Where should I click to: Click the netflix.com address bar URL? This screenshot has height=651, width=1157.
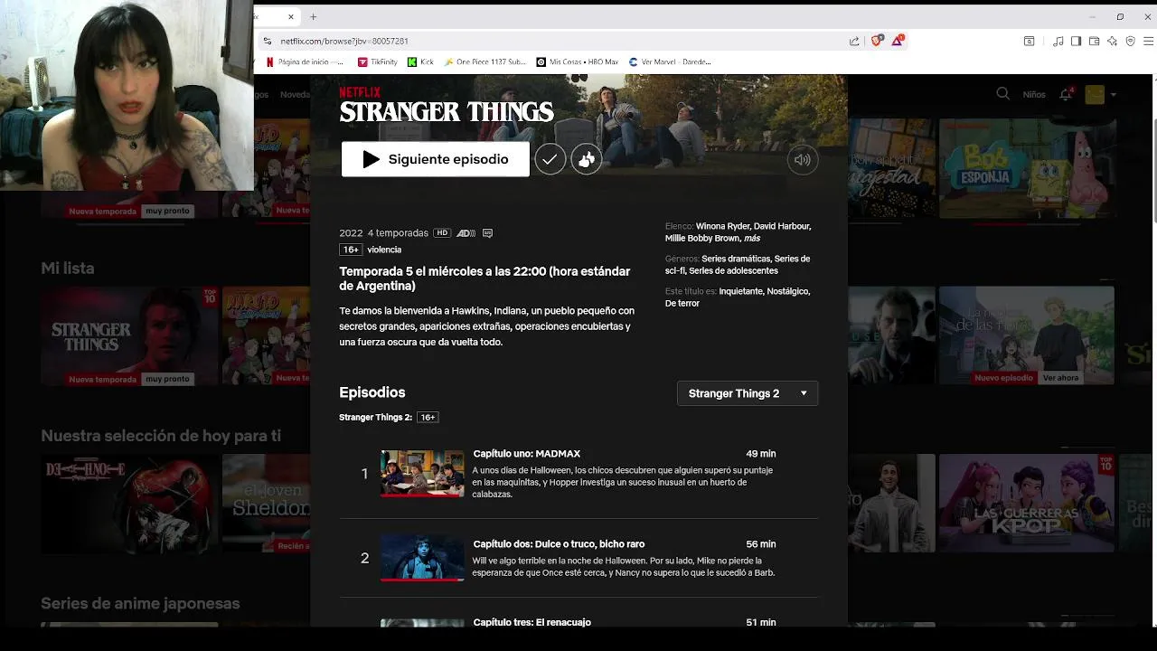click(344, 41)
